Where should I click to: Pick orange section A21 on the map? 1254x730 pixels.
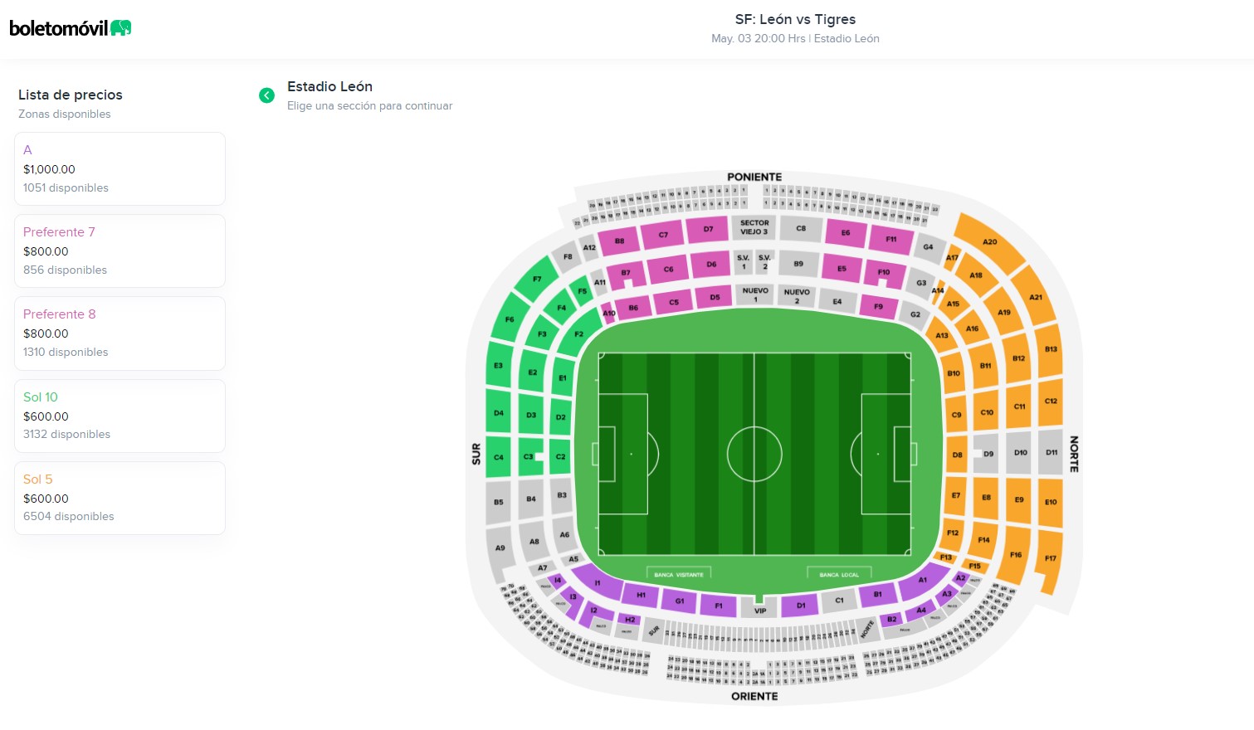pyautogui.click(x=1035, y=297)
